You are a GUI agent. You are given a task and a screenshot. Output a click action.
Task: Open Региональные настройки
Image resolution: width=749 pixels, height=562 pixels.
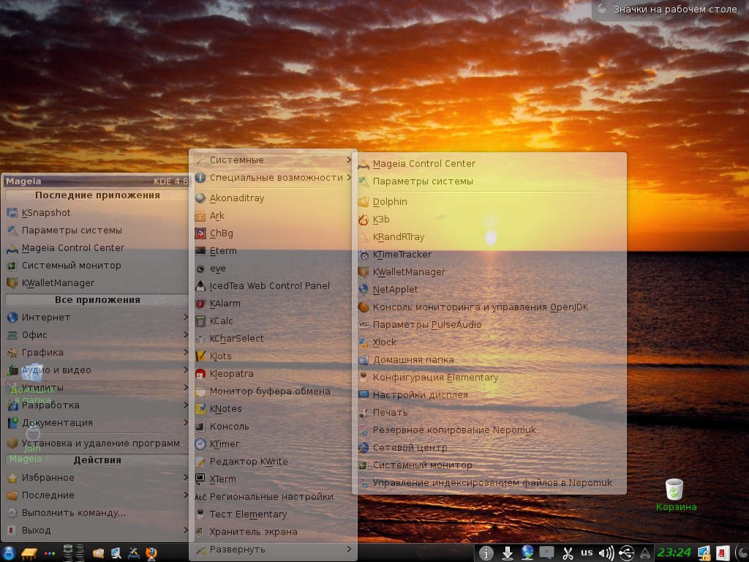[274, 497]
